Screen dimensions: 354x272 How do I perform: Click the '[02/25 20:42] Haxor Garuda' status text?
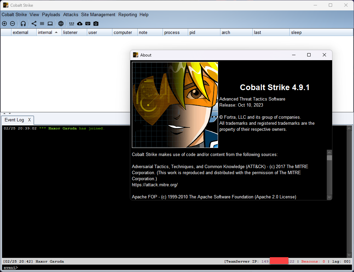(x=33, y=261)
